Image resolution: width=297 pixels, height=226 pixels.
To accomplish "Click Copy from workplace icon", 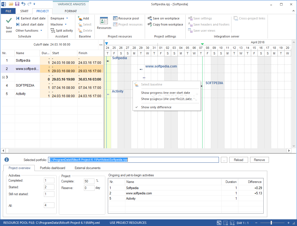I will click(x=150, y=24).
